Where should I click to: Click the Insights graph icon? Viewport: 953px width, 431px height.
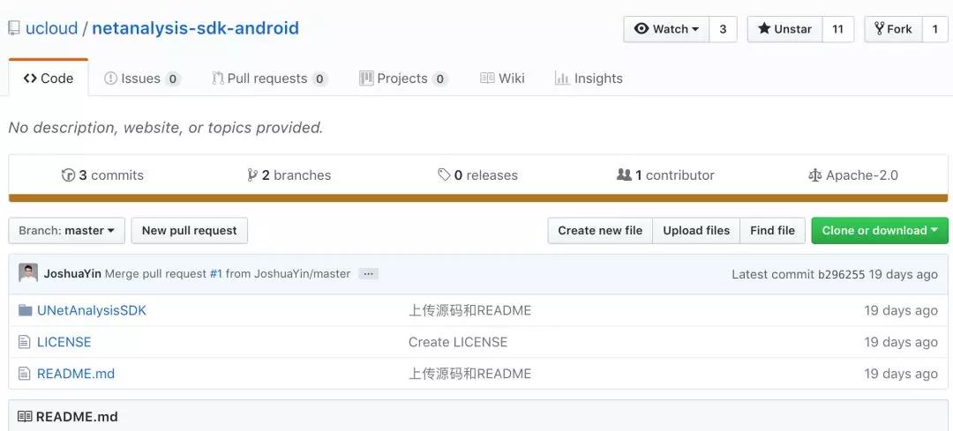(x=561, y=78)
